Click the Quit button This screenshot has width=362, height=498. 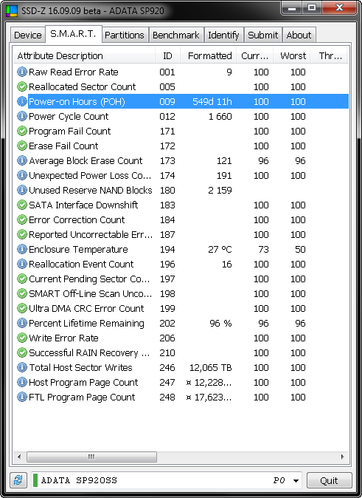click(329, 480)
